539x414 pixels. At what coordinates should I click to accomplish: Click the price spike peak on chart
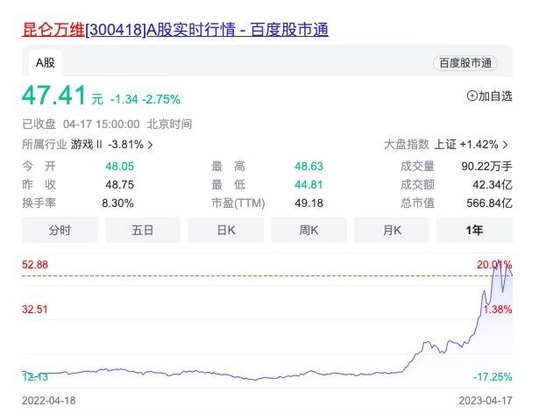pos(500,261)
